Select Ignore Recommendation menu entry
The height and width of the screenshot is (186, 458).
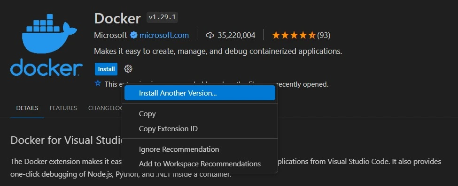pos(200,149)
